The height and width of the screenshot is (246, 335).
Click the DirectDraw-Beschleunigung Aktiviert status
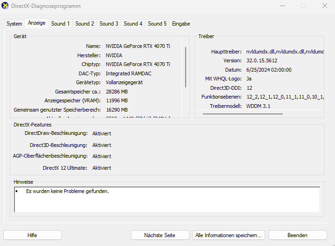click(x=102, y=133)
